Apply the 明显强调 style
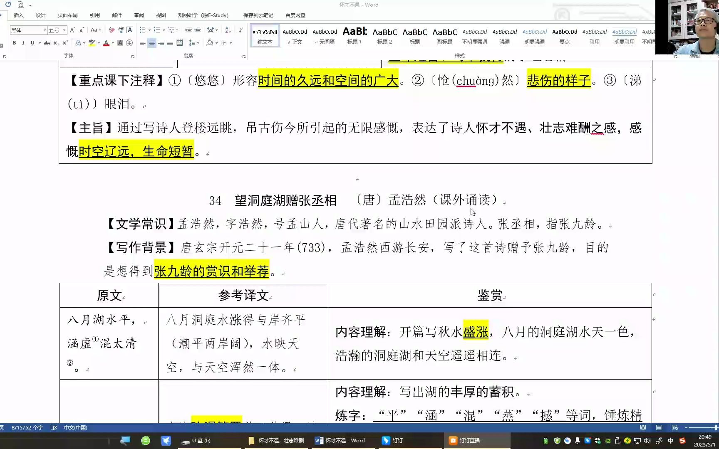The width and height of the screenshot is (719, 449). pyautogui.click(x=535, y=36)
